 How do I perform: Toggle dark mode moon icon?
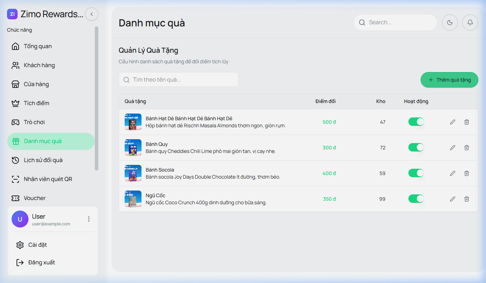(x=449, y=22)
